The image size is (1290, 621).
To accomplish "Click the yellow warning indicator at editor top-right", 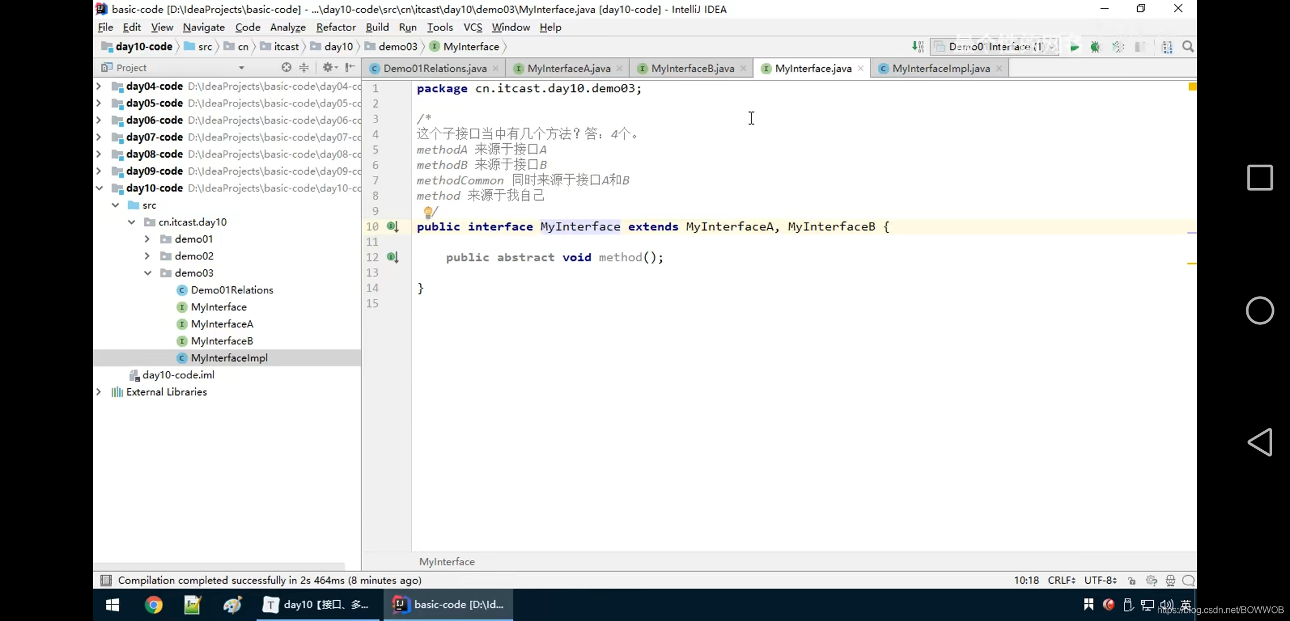I will tap(1192, 87).
